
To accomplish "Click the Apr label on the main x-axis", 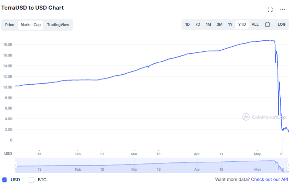I will [x=197, y=154].
